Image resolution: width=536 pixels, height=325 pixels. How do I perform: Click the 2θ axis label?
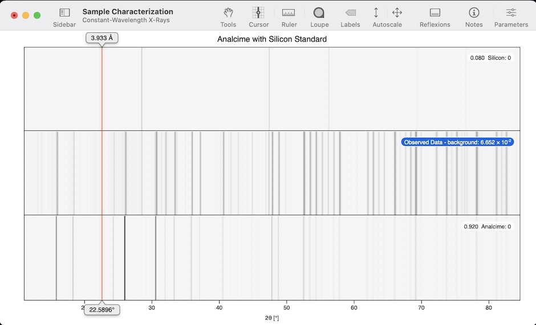(x=271, y=318)
